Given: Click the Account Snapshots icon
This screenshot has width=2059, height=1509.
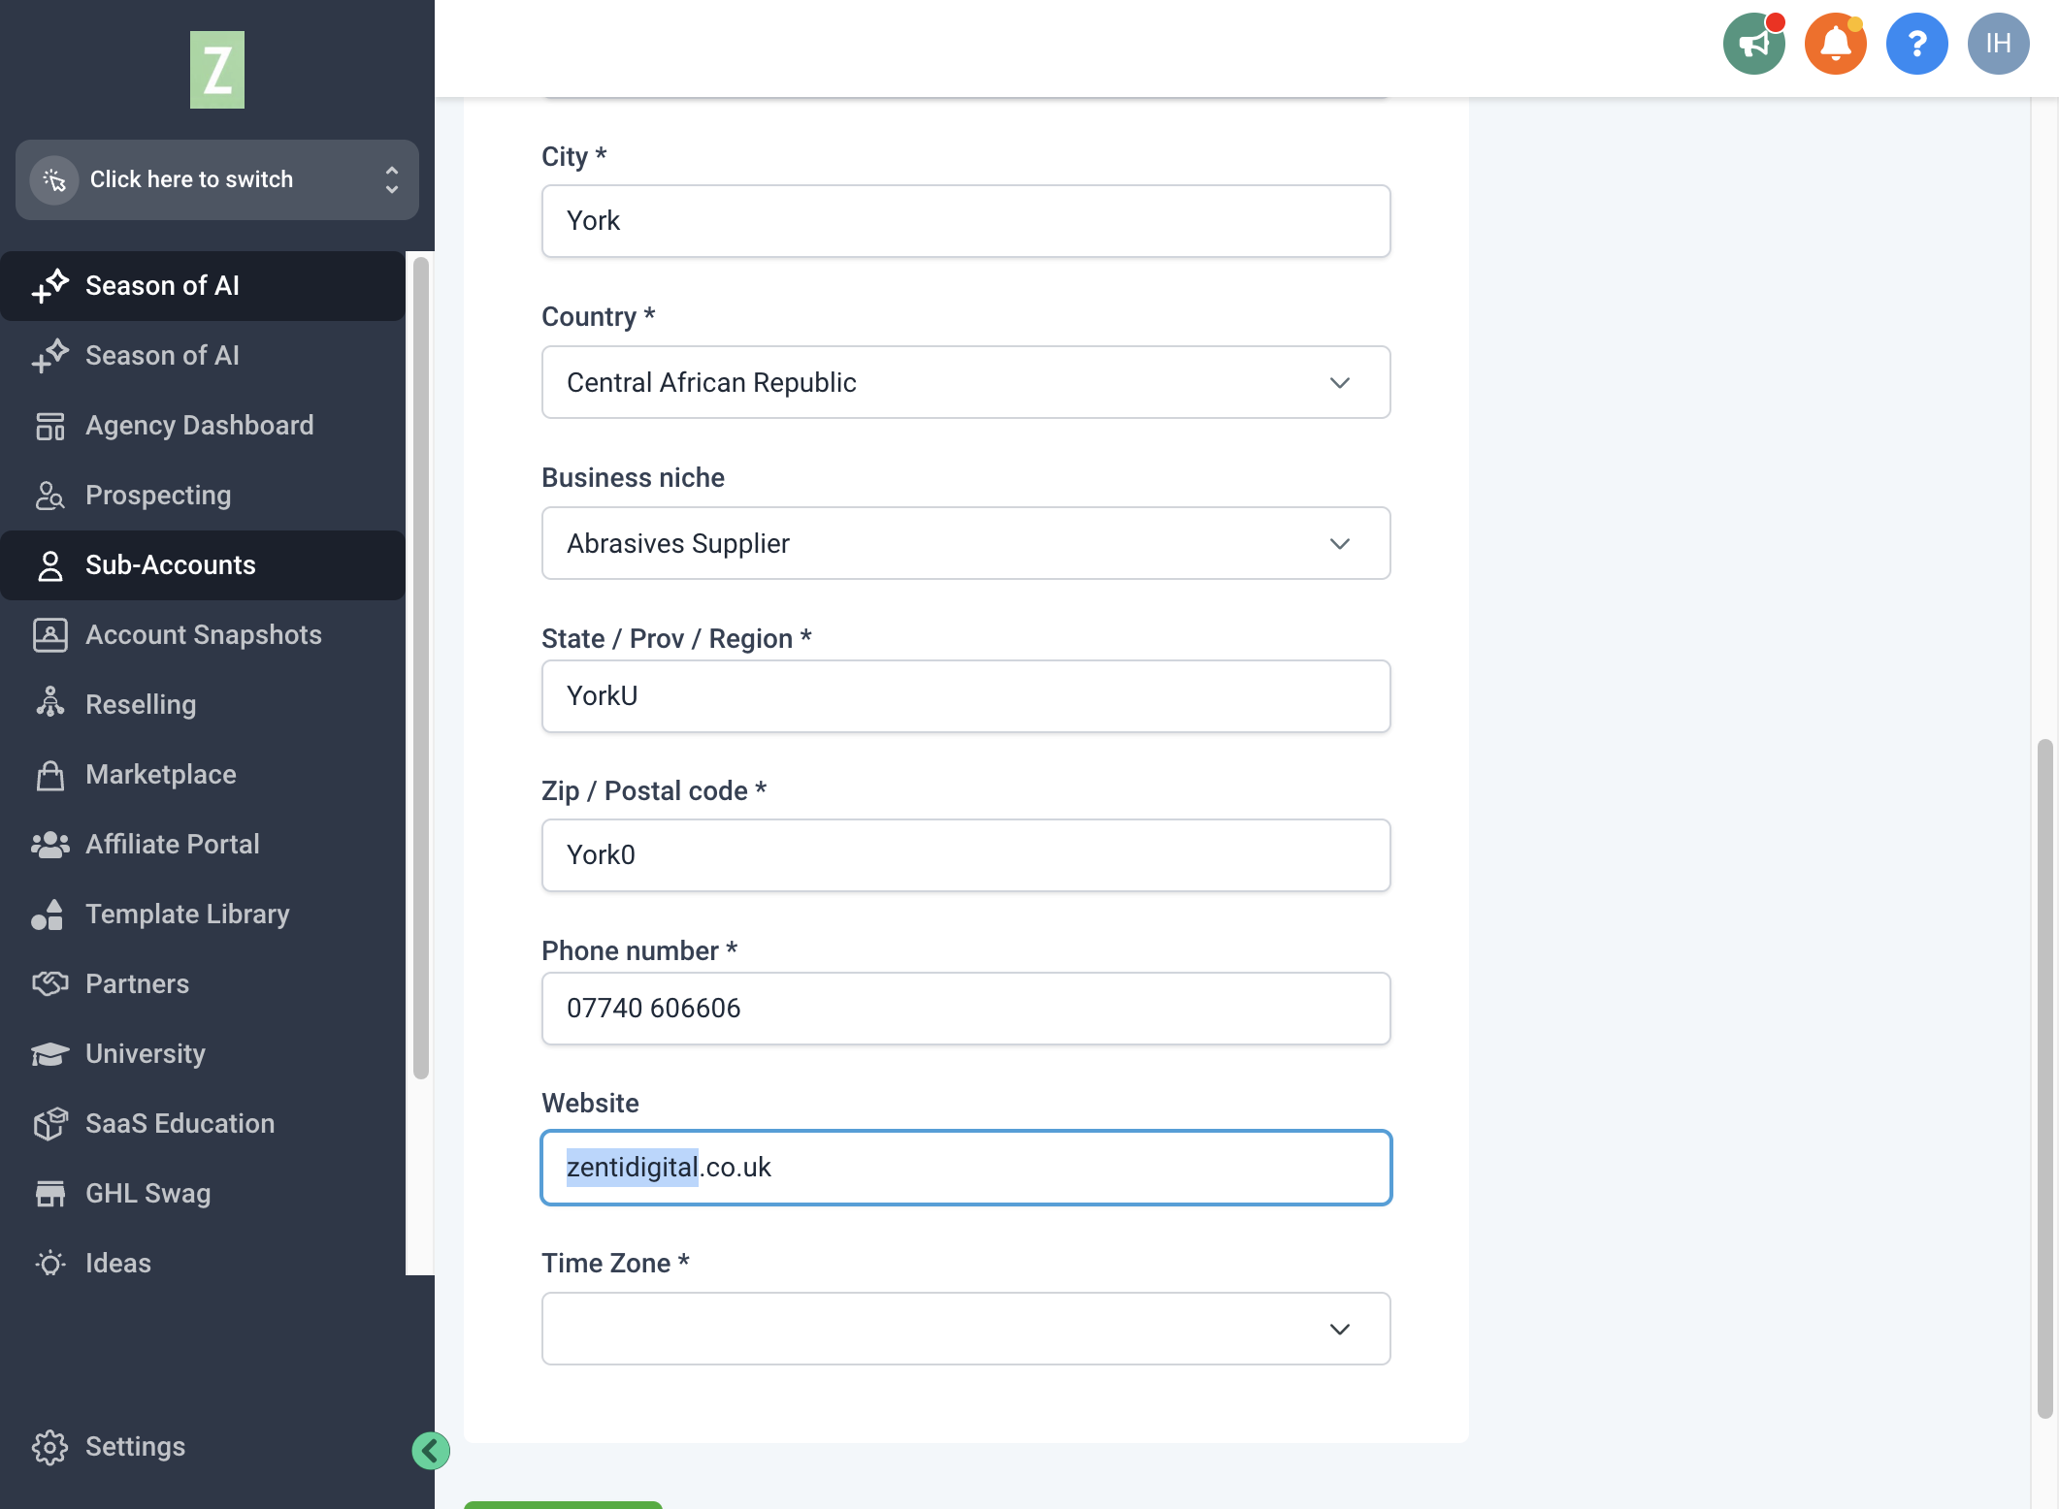Looking at the screenshot, I should coord(49,635).
